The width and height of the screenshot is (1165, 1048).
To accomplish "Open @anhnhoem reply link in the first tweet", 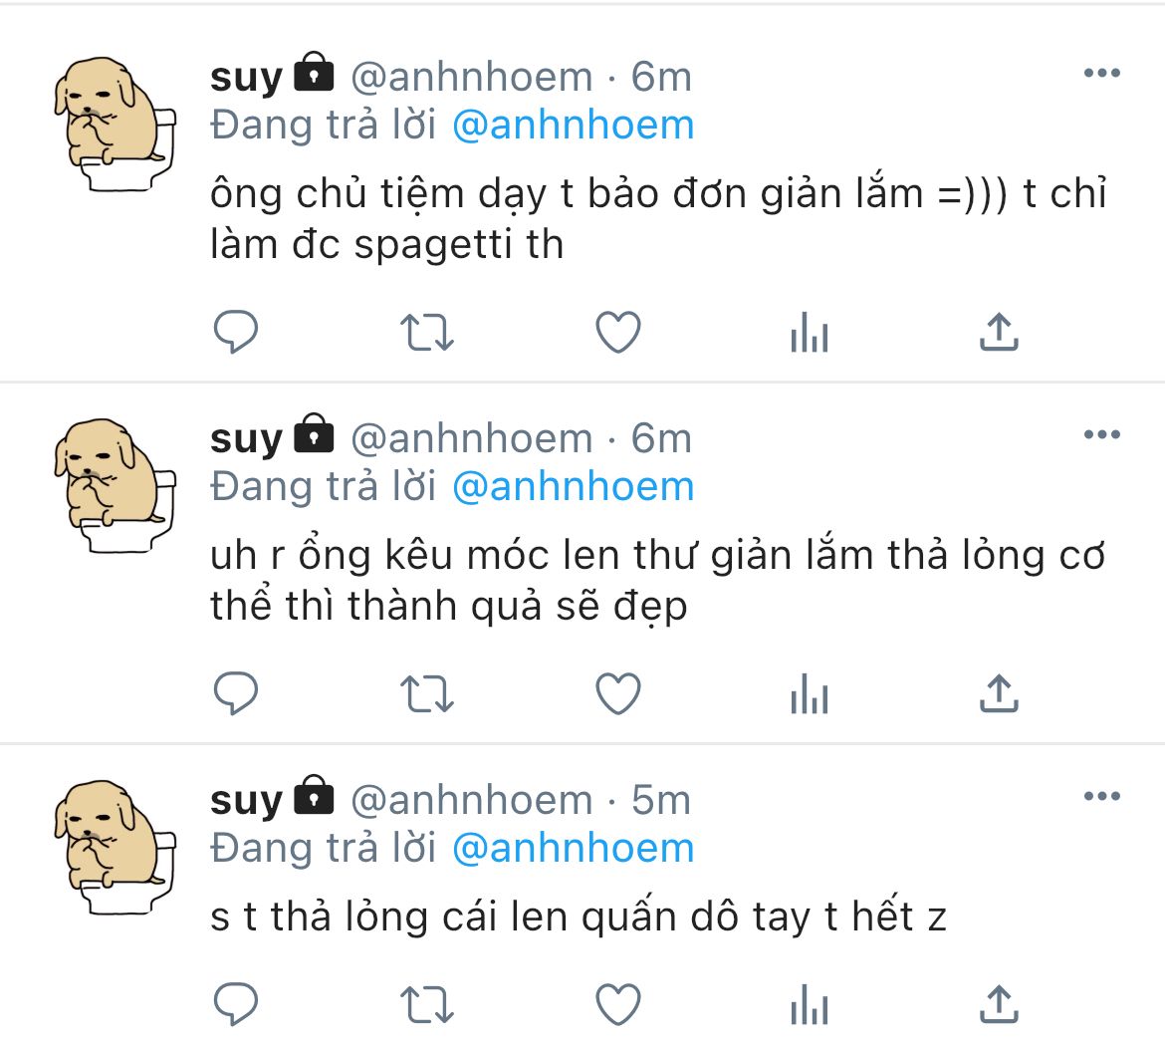I will [x=573, y=125].
